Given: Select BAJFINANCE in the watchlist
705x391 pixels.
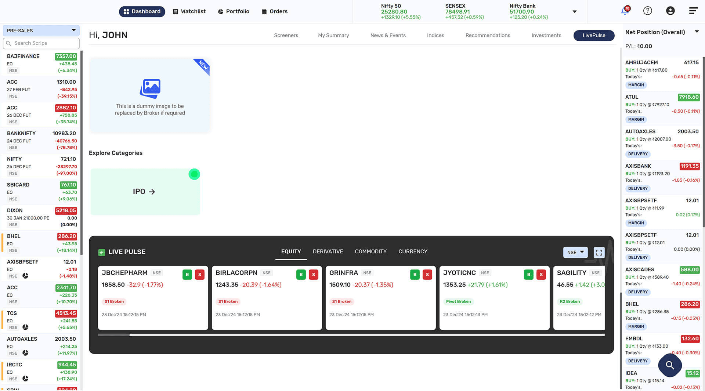Looking at the screenshot, I should [x=40, y=63].
